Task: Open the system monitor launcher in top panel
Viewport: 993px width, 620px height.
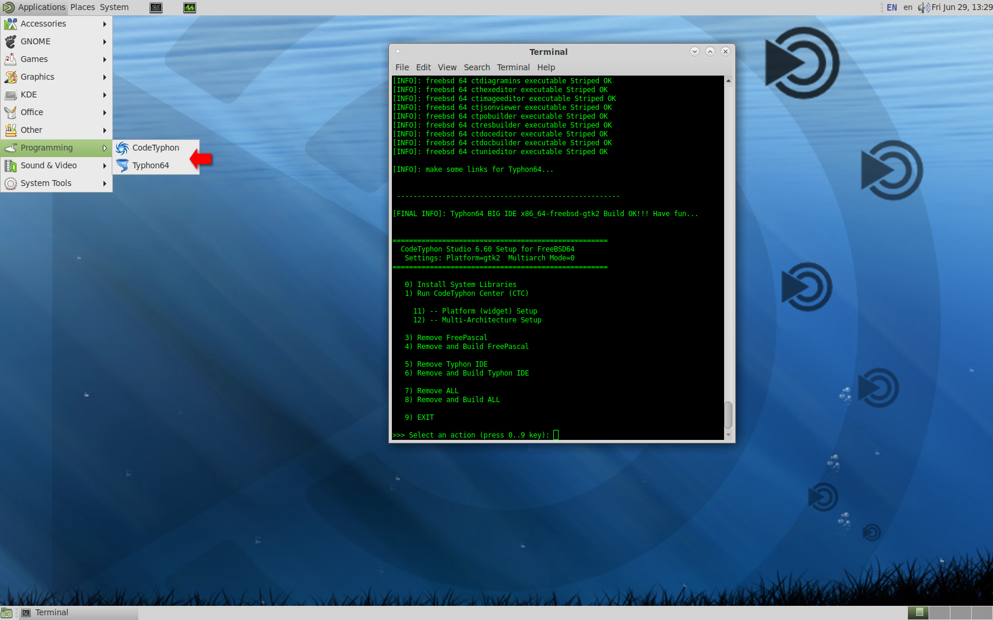Action: pyautogui.click(x=190, y=8)
